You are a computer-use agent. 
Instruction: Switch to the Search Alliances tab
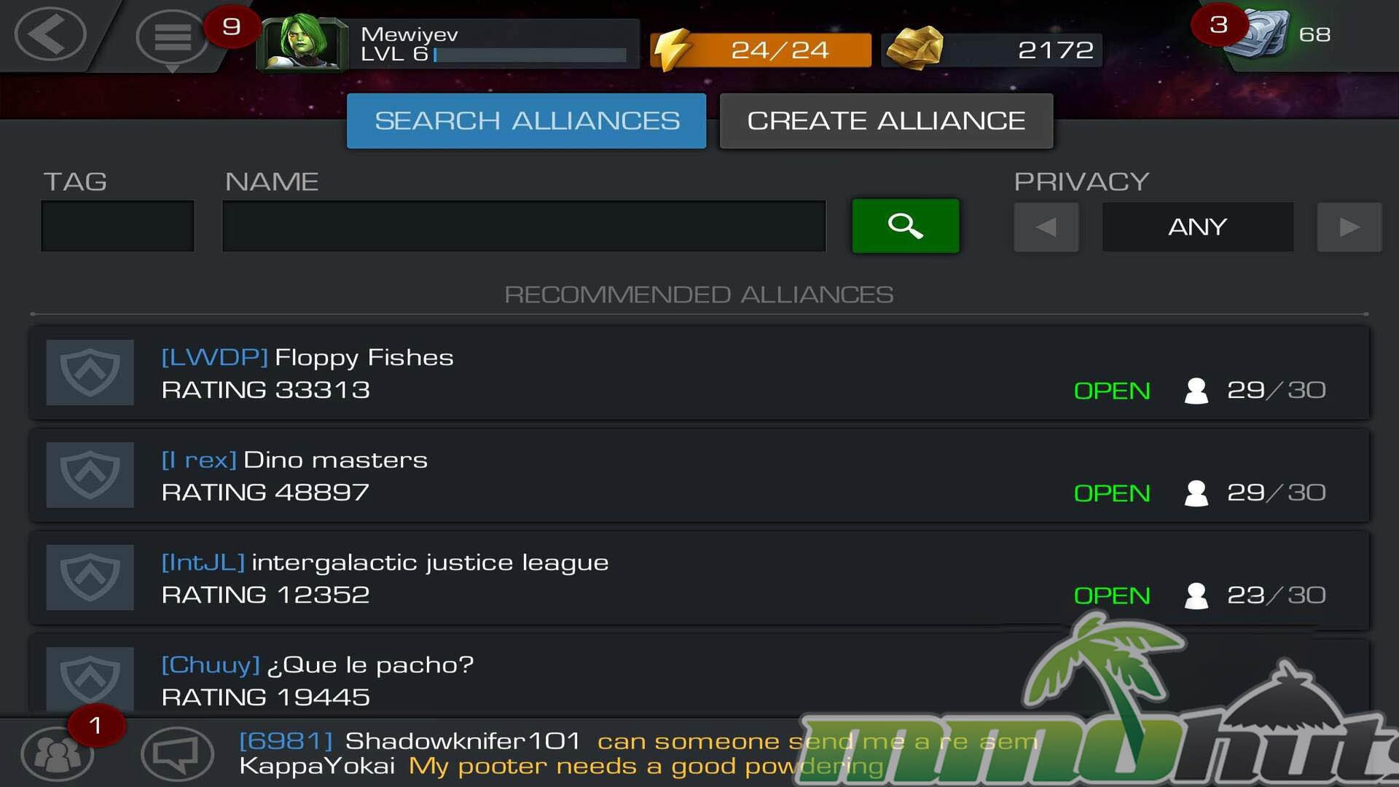526,121
